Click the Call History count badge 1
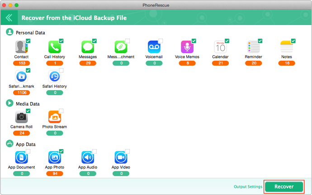This screenshot has width=312, height=195. [55, 63]
